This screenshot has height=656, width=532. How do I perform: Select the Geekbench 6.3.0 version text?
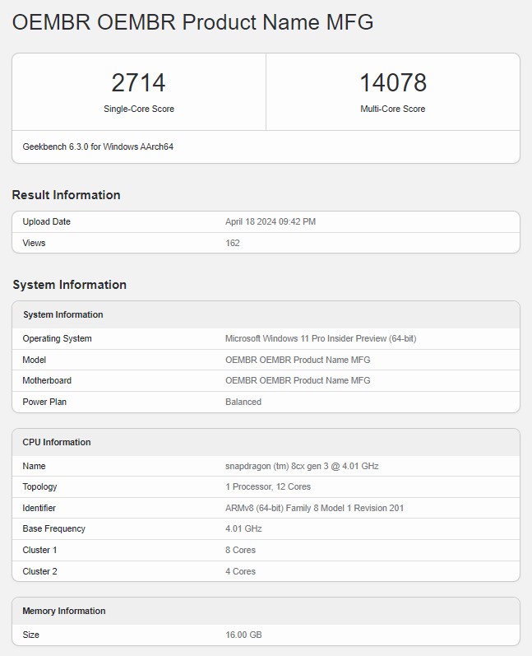(x=98, y=147)
